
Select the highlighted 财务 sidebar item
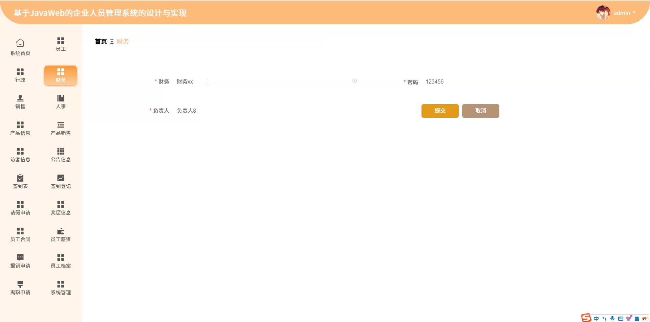pos(61,75)
